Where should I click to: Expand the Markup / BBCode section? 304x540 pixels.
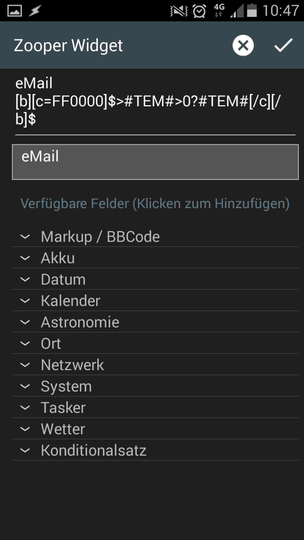pyautogui.click(x=155, y=237)
